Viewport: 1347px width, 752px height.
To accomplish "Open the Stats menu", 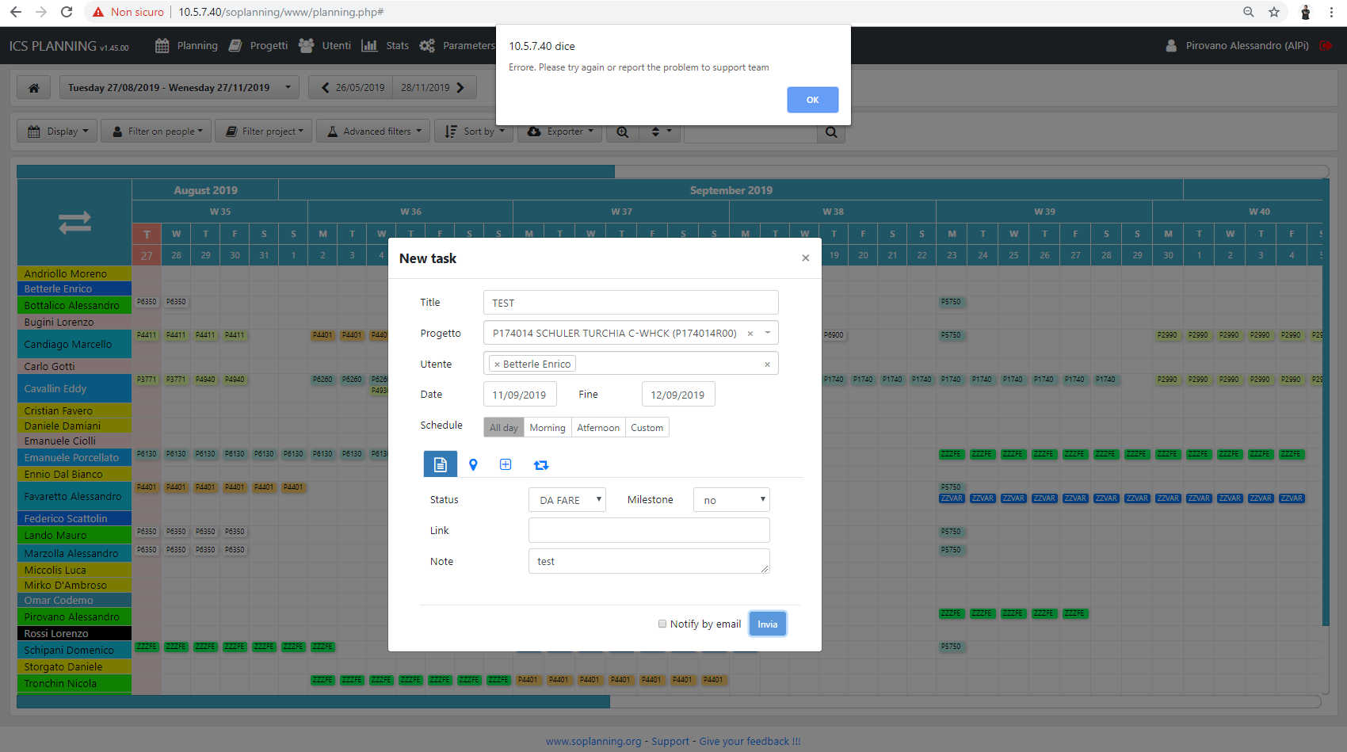I will pyautogui.click(x=385, y=46).
